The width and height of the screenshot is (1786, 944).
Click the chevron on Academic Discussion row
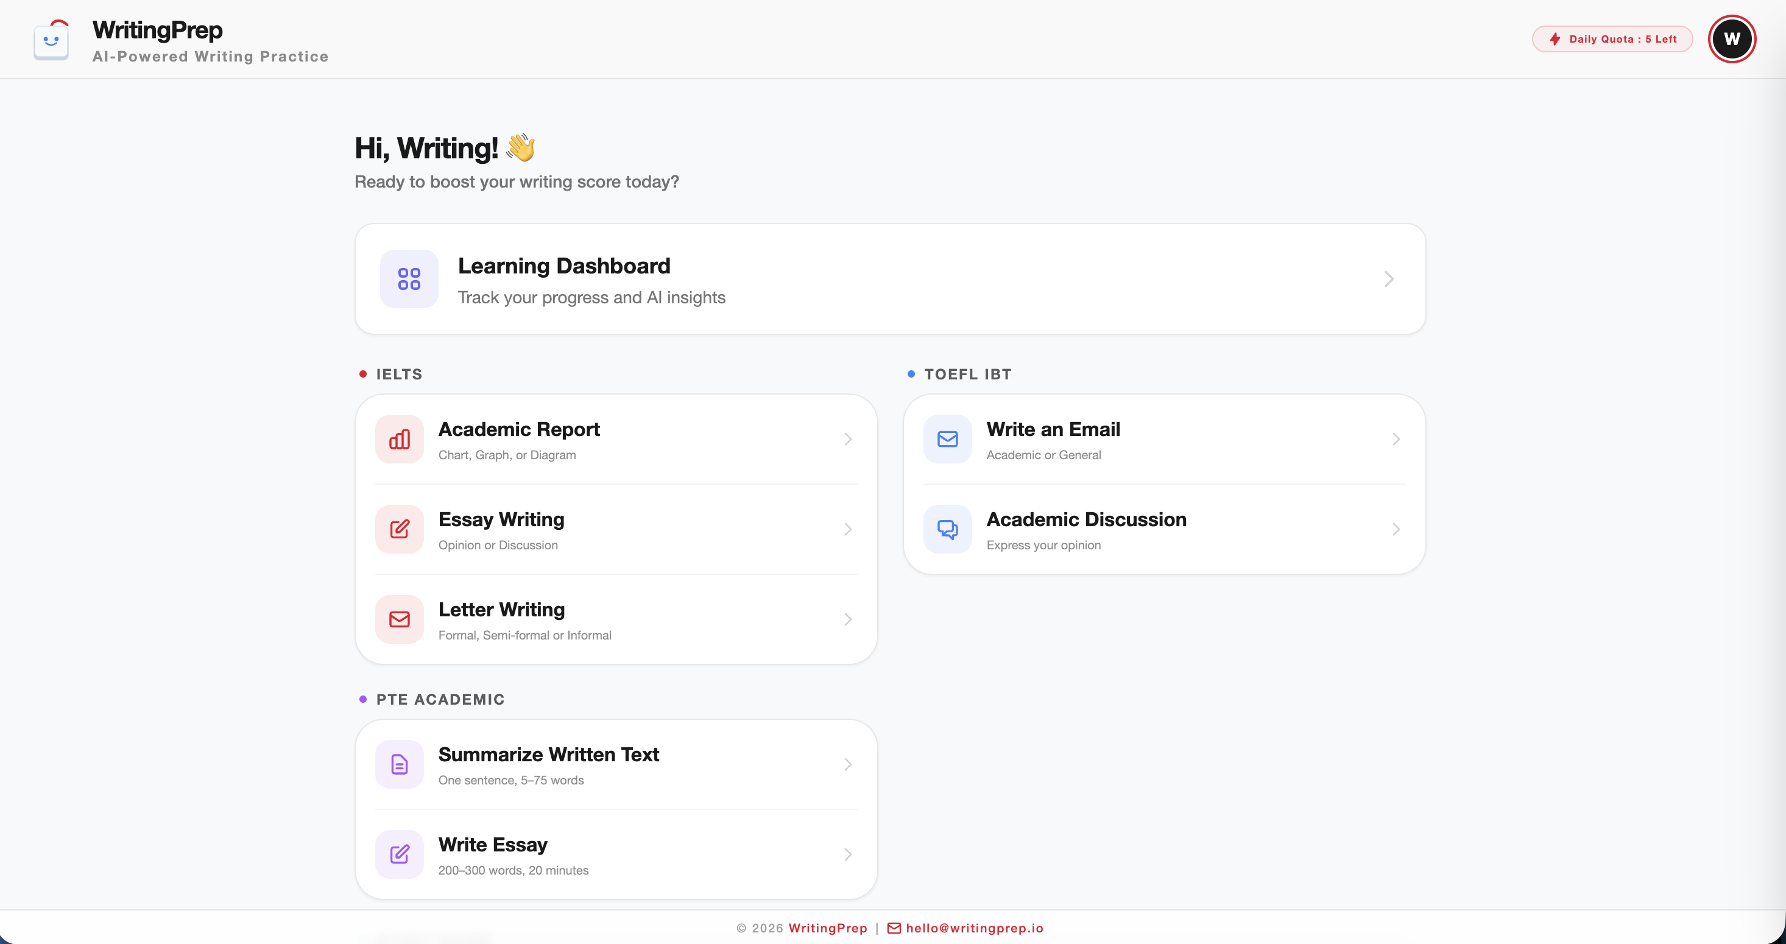[1396, 529]
